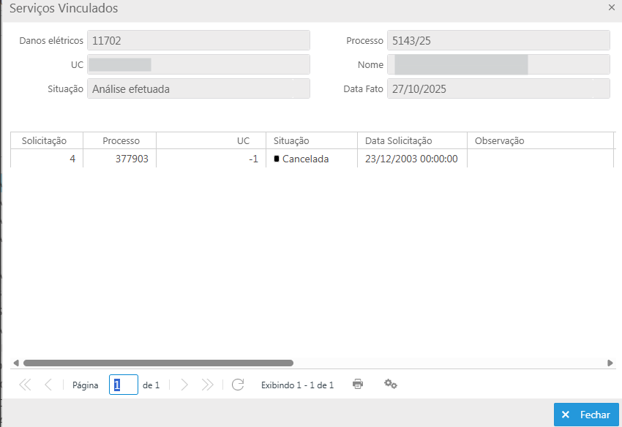Sort by Solicitação column header
Viewport: 622px width, 427px height.
coord(45,140)
